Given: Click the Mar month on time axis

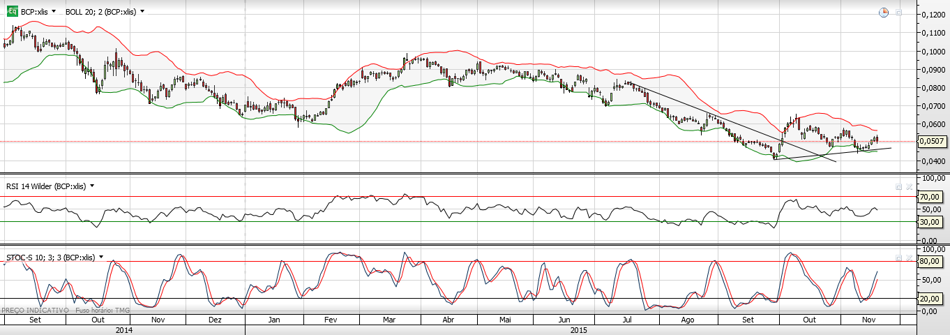Looking at the screenshot, I should [x=389, y=320].
